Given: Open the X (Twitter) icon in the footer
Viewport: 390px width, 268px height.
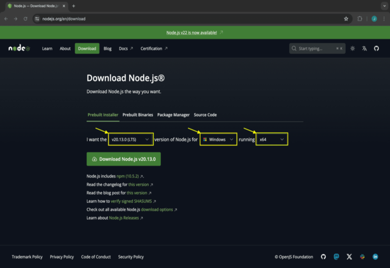Looking at the screenshot, I should tap(349, 257).
